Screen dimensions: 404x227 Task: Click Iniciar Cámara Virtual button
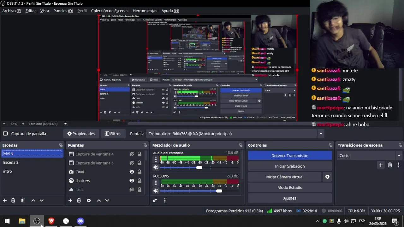coord(284,177)
